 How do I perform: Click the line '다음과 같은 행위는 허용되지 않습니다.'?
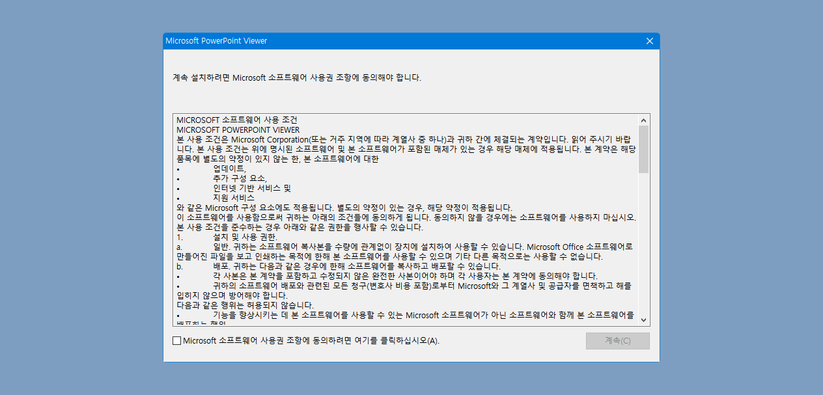pyautogui.click(x=245, y=305)
